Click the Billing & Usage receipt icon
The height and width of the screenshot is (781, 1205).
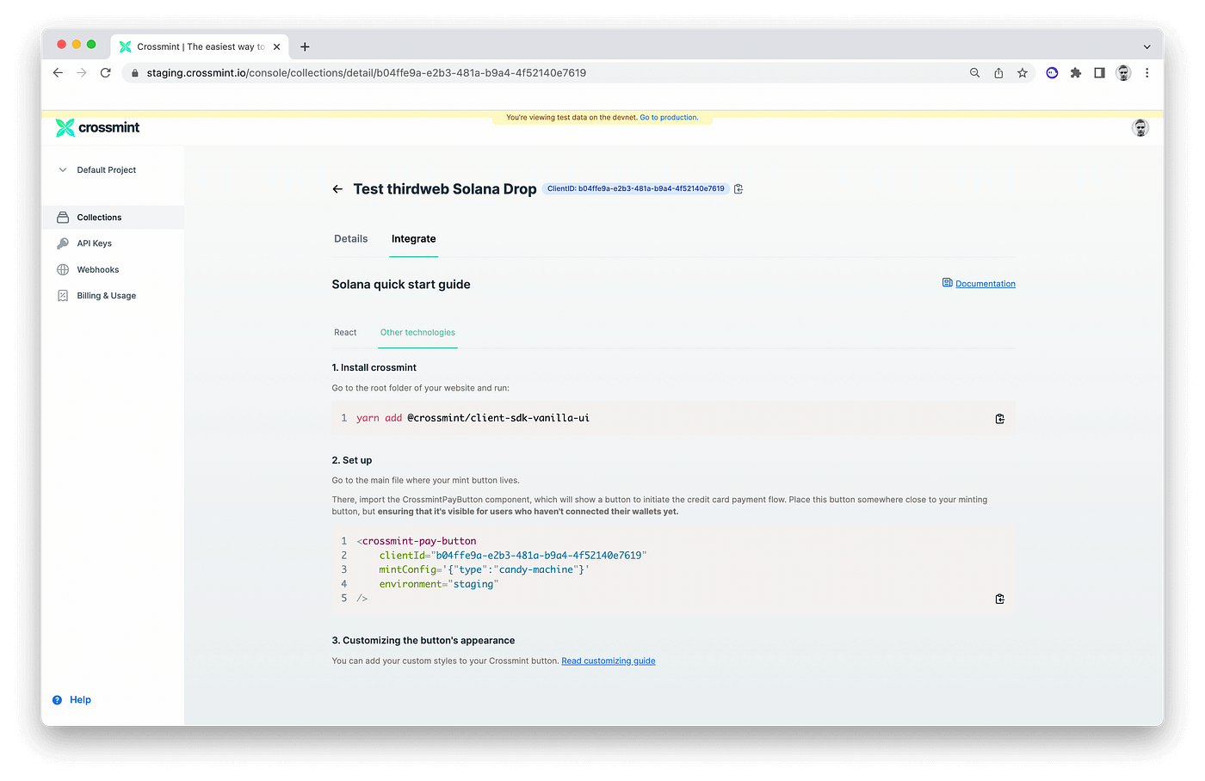point(63,296)
